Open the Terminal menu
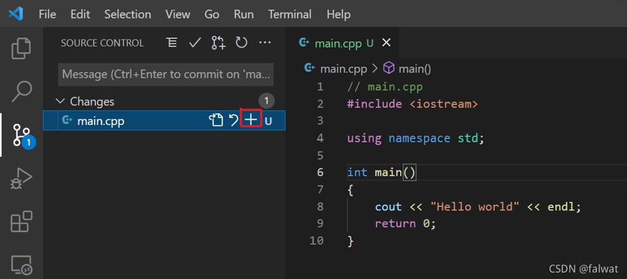This screenshot has height=279, width=627. [x=290, y=14]
